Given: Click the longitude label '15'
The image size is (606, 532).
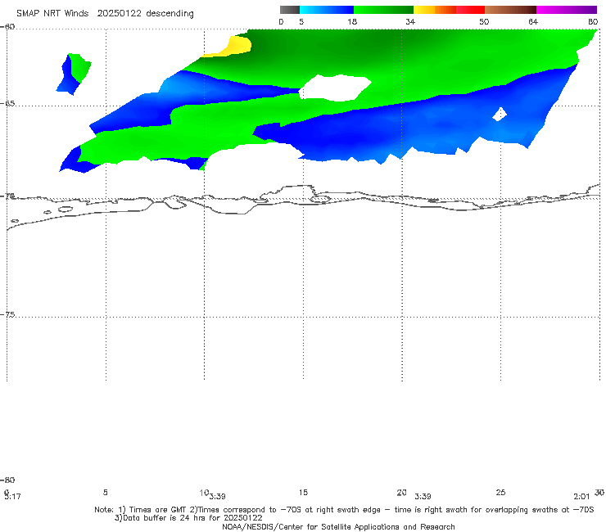Looking at the screenshot, I should pos(303,492).
